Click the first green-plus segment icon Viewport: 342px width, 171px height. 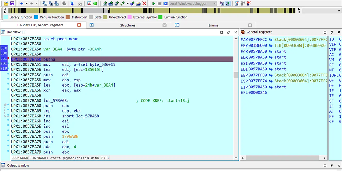coord(105,3)
